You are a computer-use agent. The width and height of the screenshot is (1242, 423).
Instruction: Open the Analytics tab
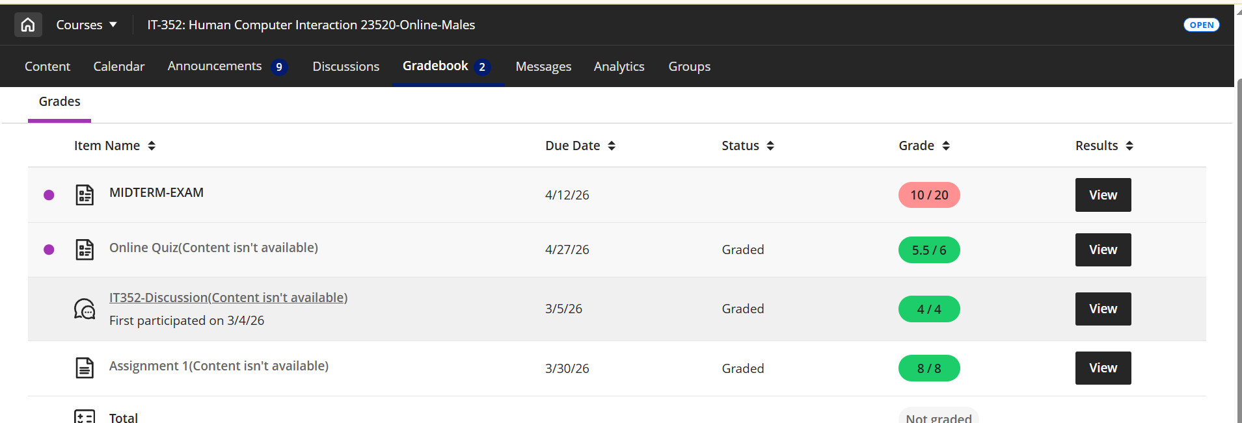point(619,66)
